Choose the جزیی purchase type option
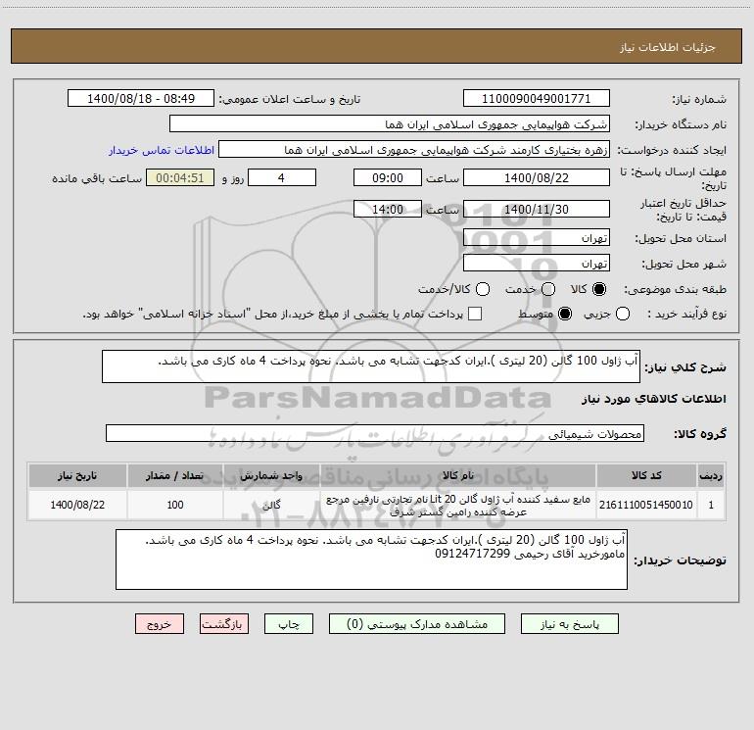 [622, 314]
